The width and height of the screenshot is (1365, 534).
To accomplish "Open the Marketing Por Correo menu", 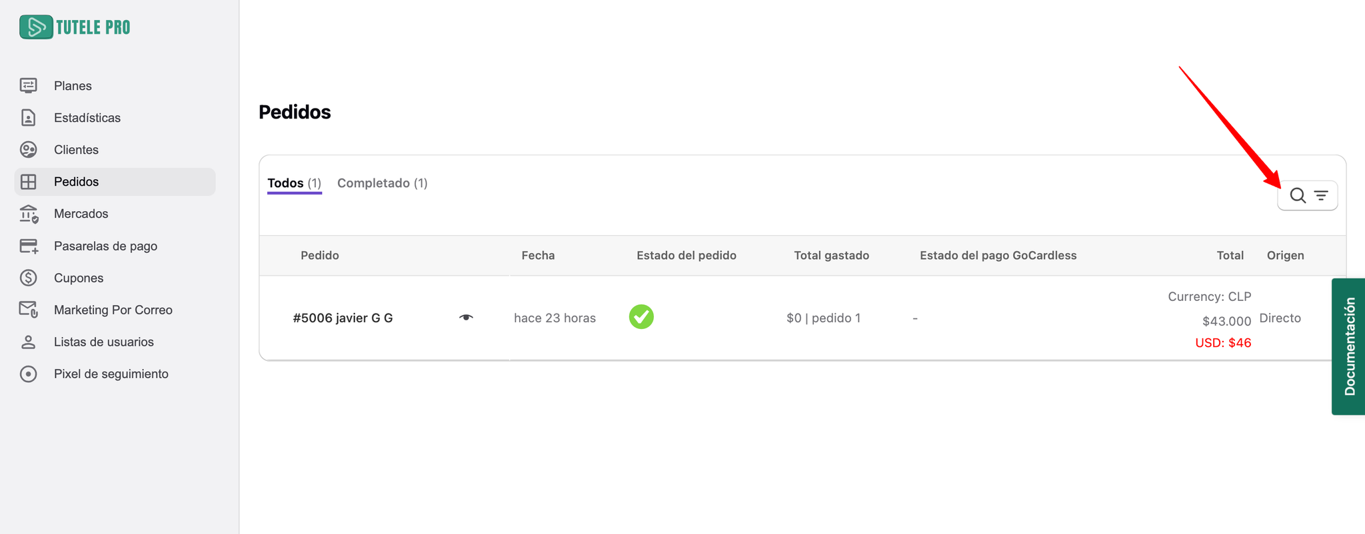I will click(x=113, y=310).
